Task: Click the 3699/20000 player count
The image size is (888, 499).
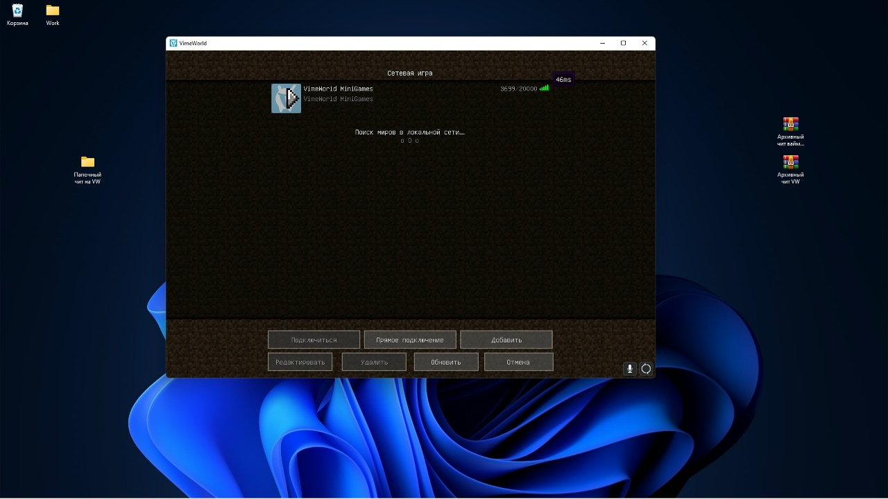Action: (x=518, y=89)
